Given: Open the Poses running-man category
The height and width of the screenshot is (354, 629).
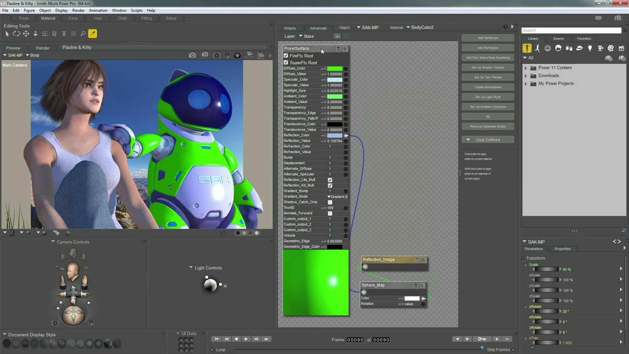Looking at the screenshot, I should click(x=538, y=48).
